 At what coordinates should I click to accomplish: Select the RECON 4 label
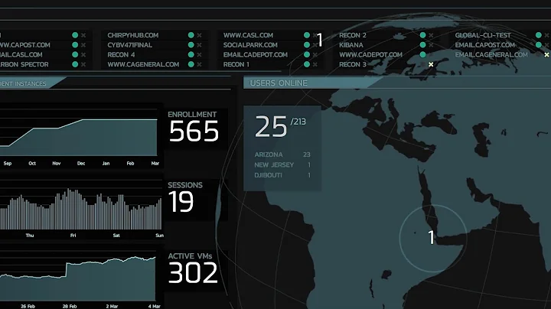(x=121, y=55)
